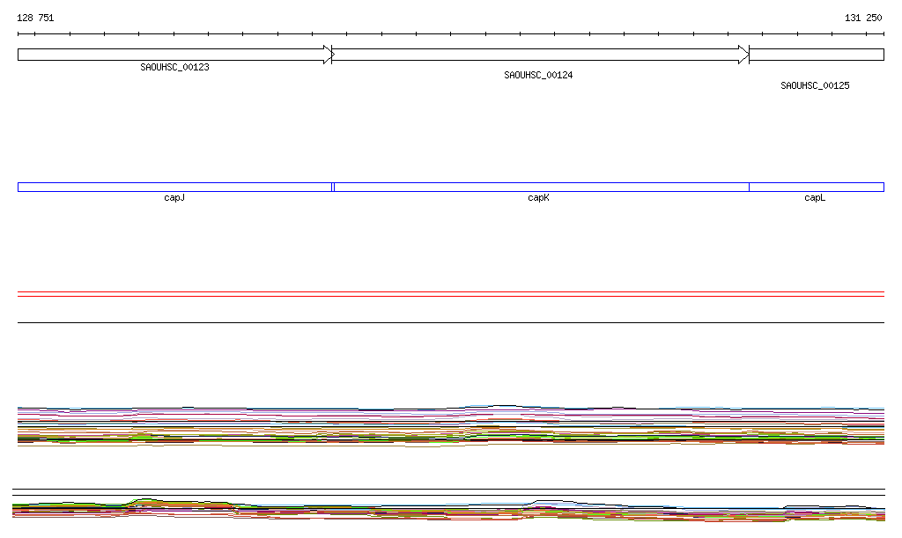The width and height of the screenshot is (902, 538).
Task: Click the upper multicolored expression profile band
Action: click(x=450, y=426)
